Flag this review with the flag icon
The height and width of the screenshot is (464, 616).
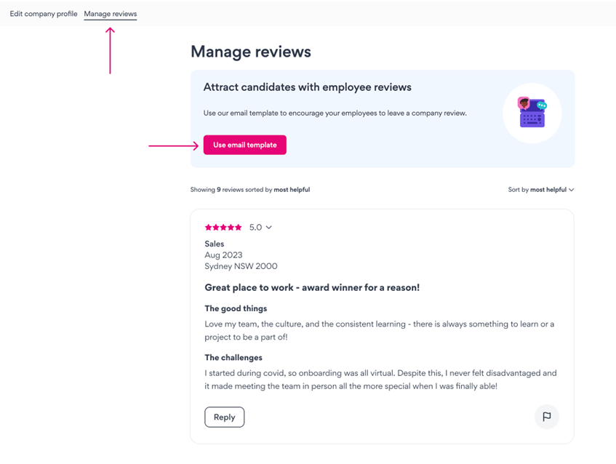[546, 417]
